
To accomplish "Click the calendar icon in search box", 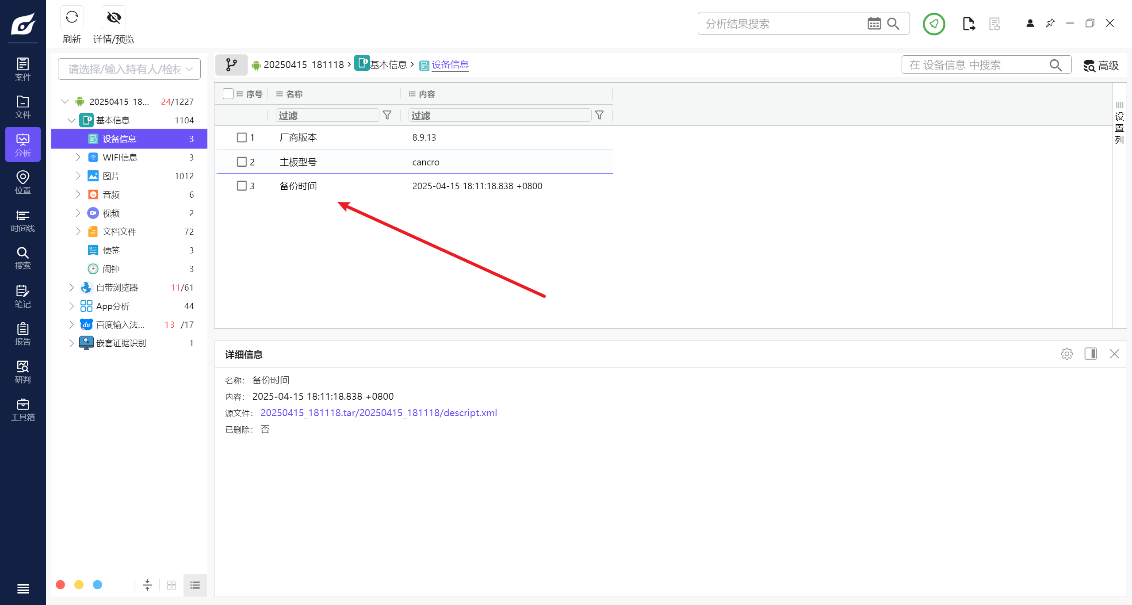I will pyautogui.click(x=874, y=23).
